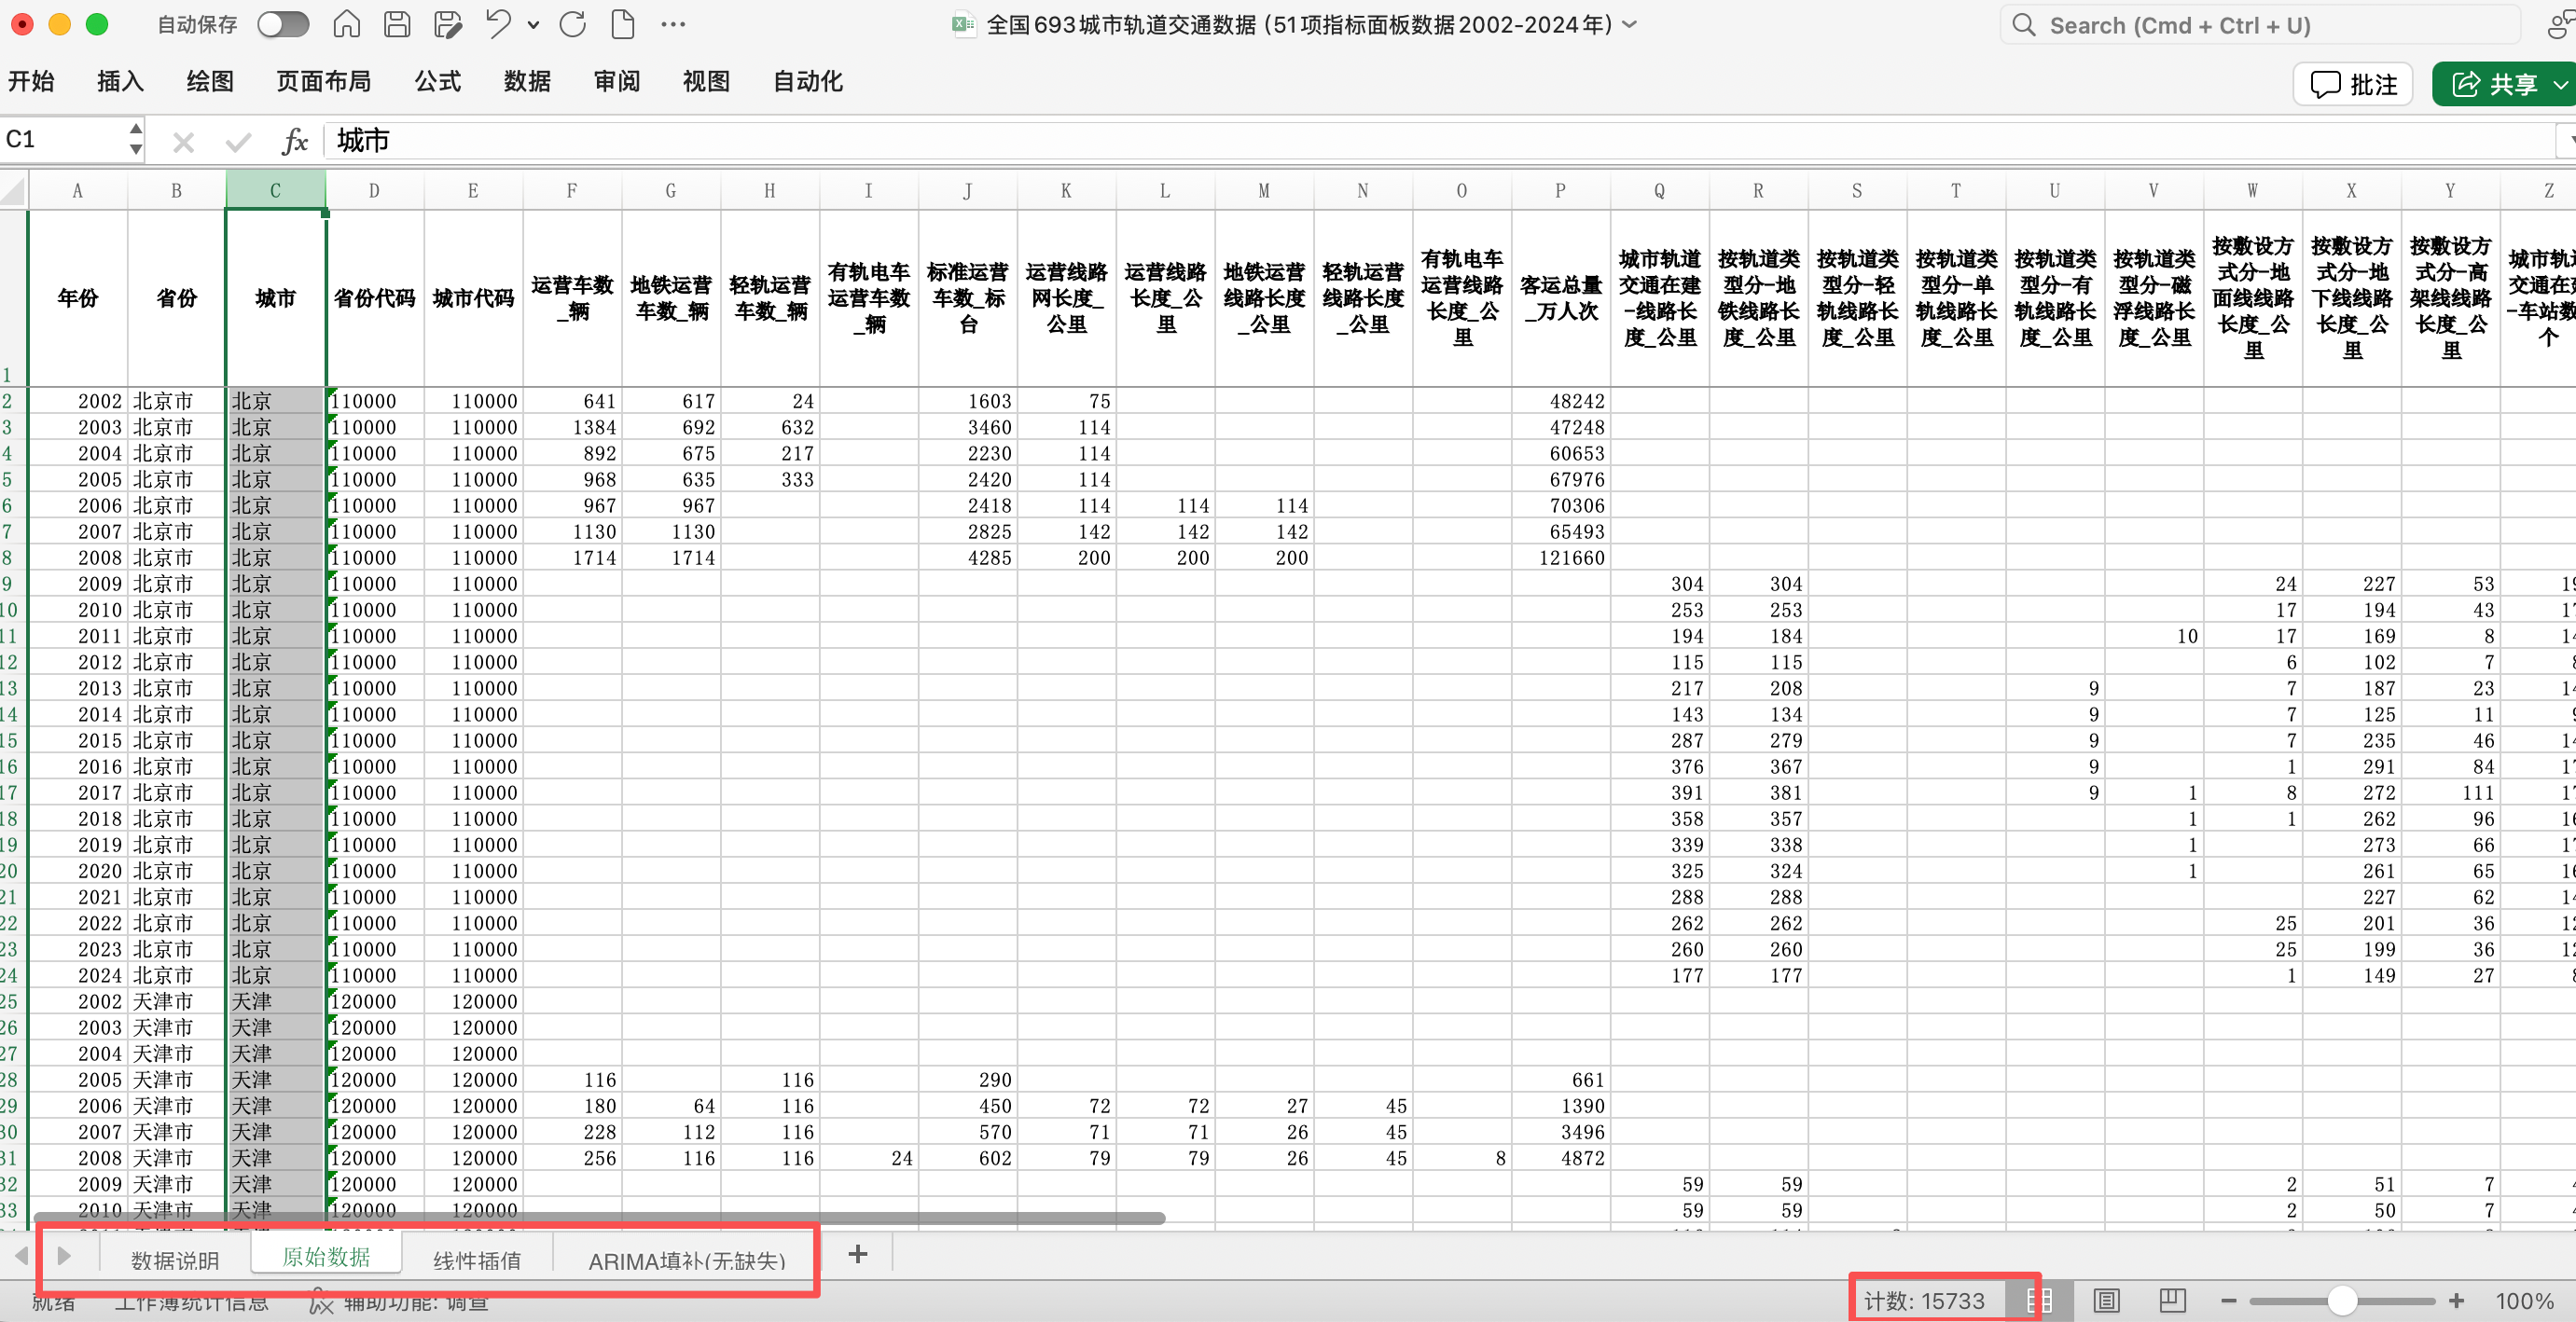Click the New document icon
This screenshot has width=2576, height=1322.
(622, 24)
